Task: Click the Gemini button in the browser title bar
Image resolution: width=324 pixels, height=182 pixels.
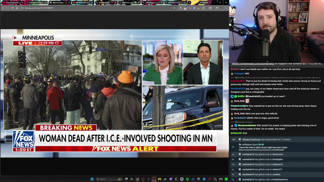Action: tap(204, 3)
